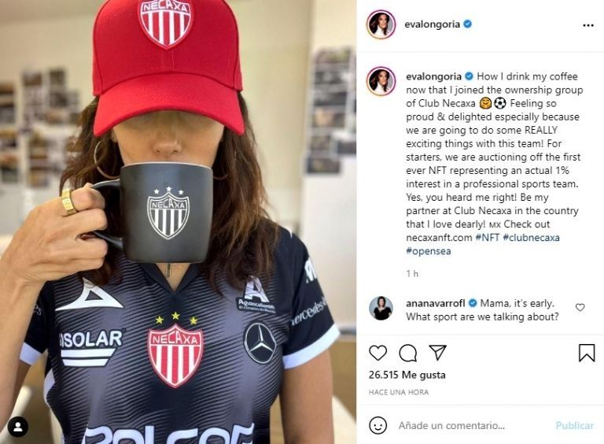The width and height of the screenshot is (604, 444).
Task: Focus the 'Añade un comentario' field
Action: coord(473,425)
